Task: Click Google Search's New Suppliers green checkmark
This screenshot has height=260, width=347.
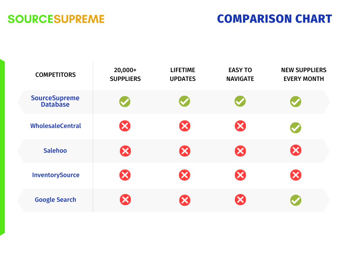Action: coord(295,200)
